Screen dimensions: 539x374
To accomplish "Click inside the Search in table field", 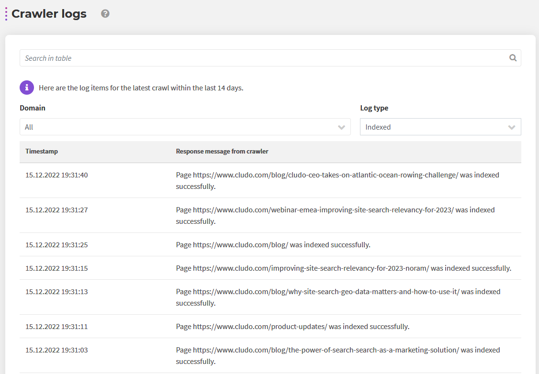I will pyautogui.click(x=191, y=57).
